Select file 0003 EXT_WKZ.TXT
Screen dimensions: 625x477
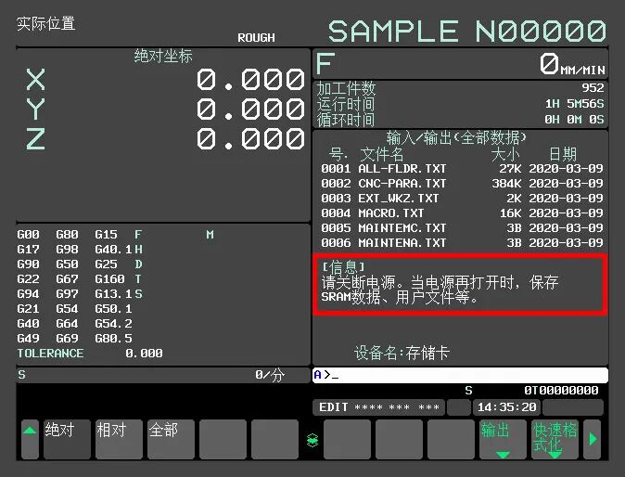(462, 199)
